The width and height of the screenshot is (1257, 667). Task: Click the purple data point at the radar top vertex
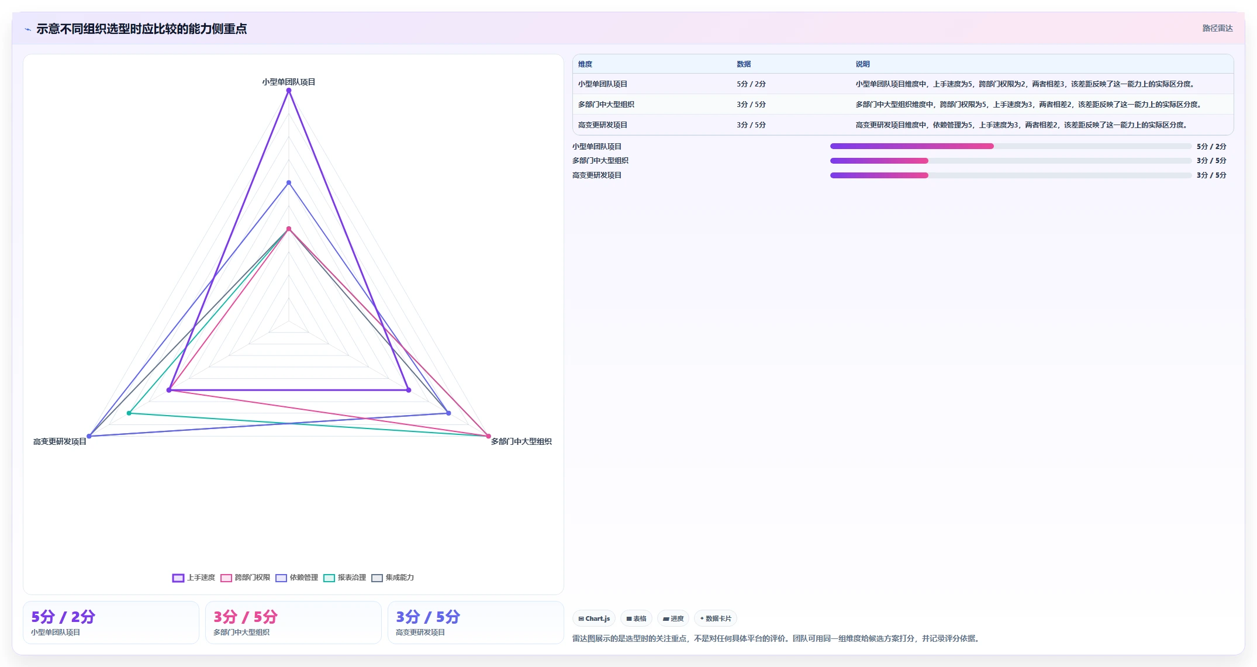[x=288, y=91]
